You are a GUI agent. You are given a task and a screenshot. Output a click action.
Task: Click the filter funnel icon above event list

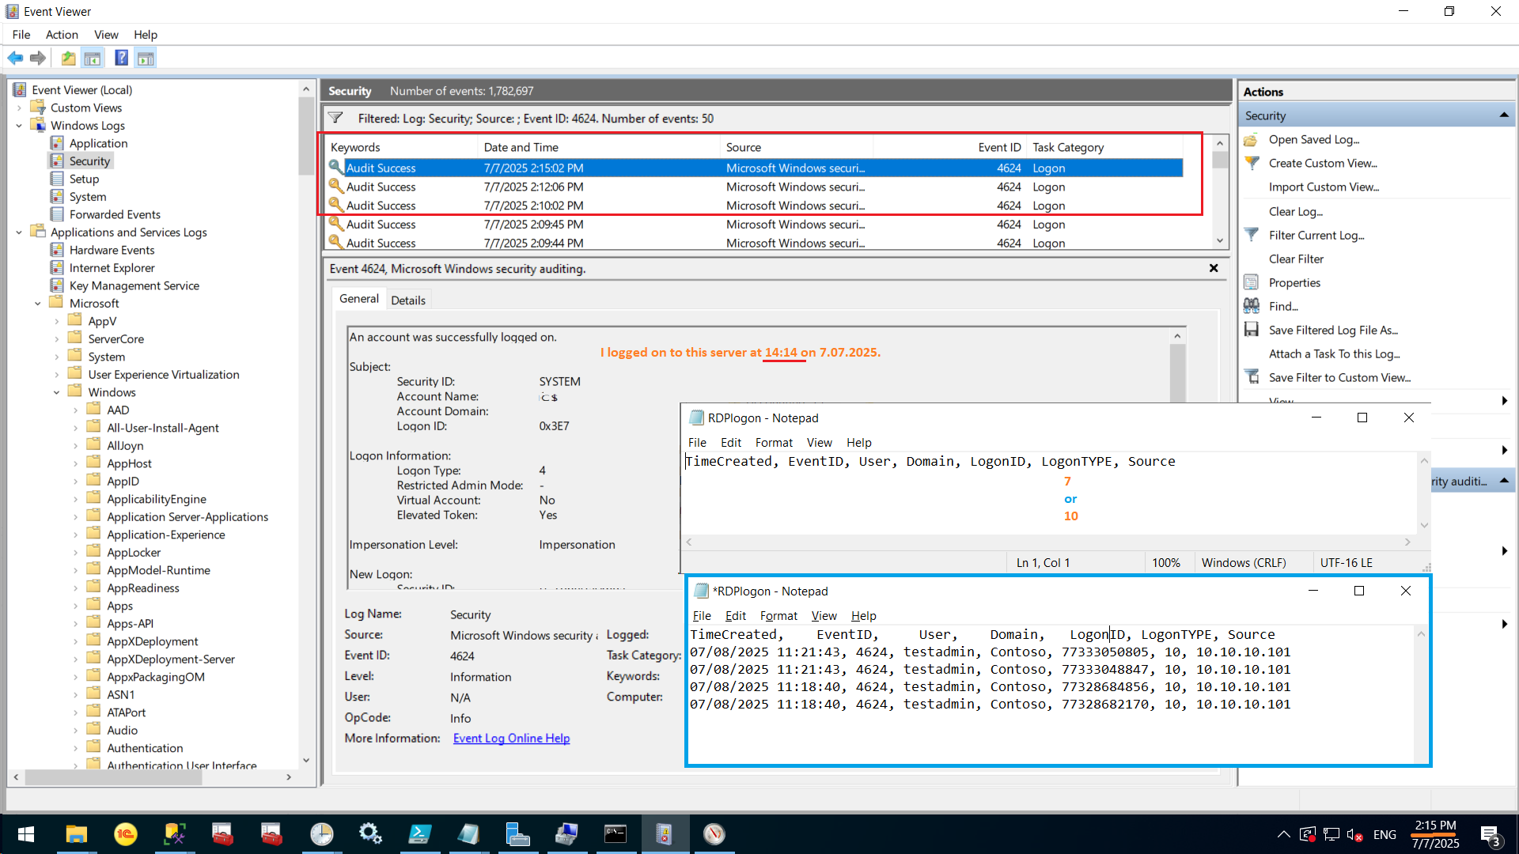click(335, 118)
